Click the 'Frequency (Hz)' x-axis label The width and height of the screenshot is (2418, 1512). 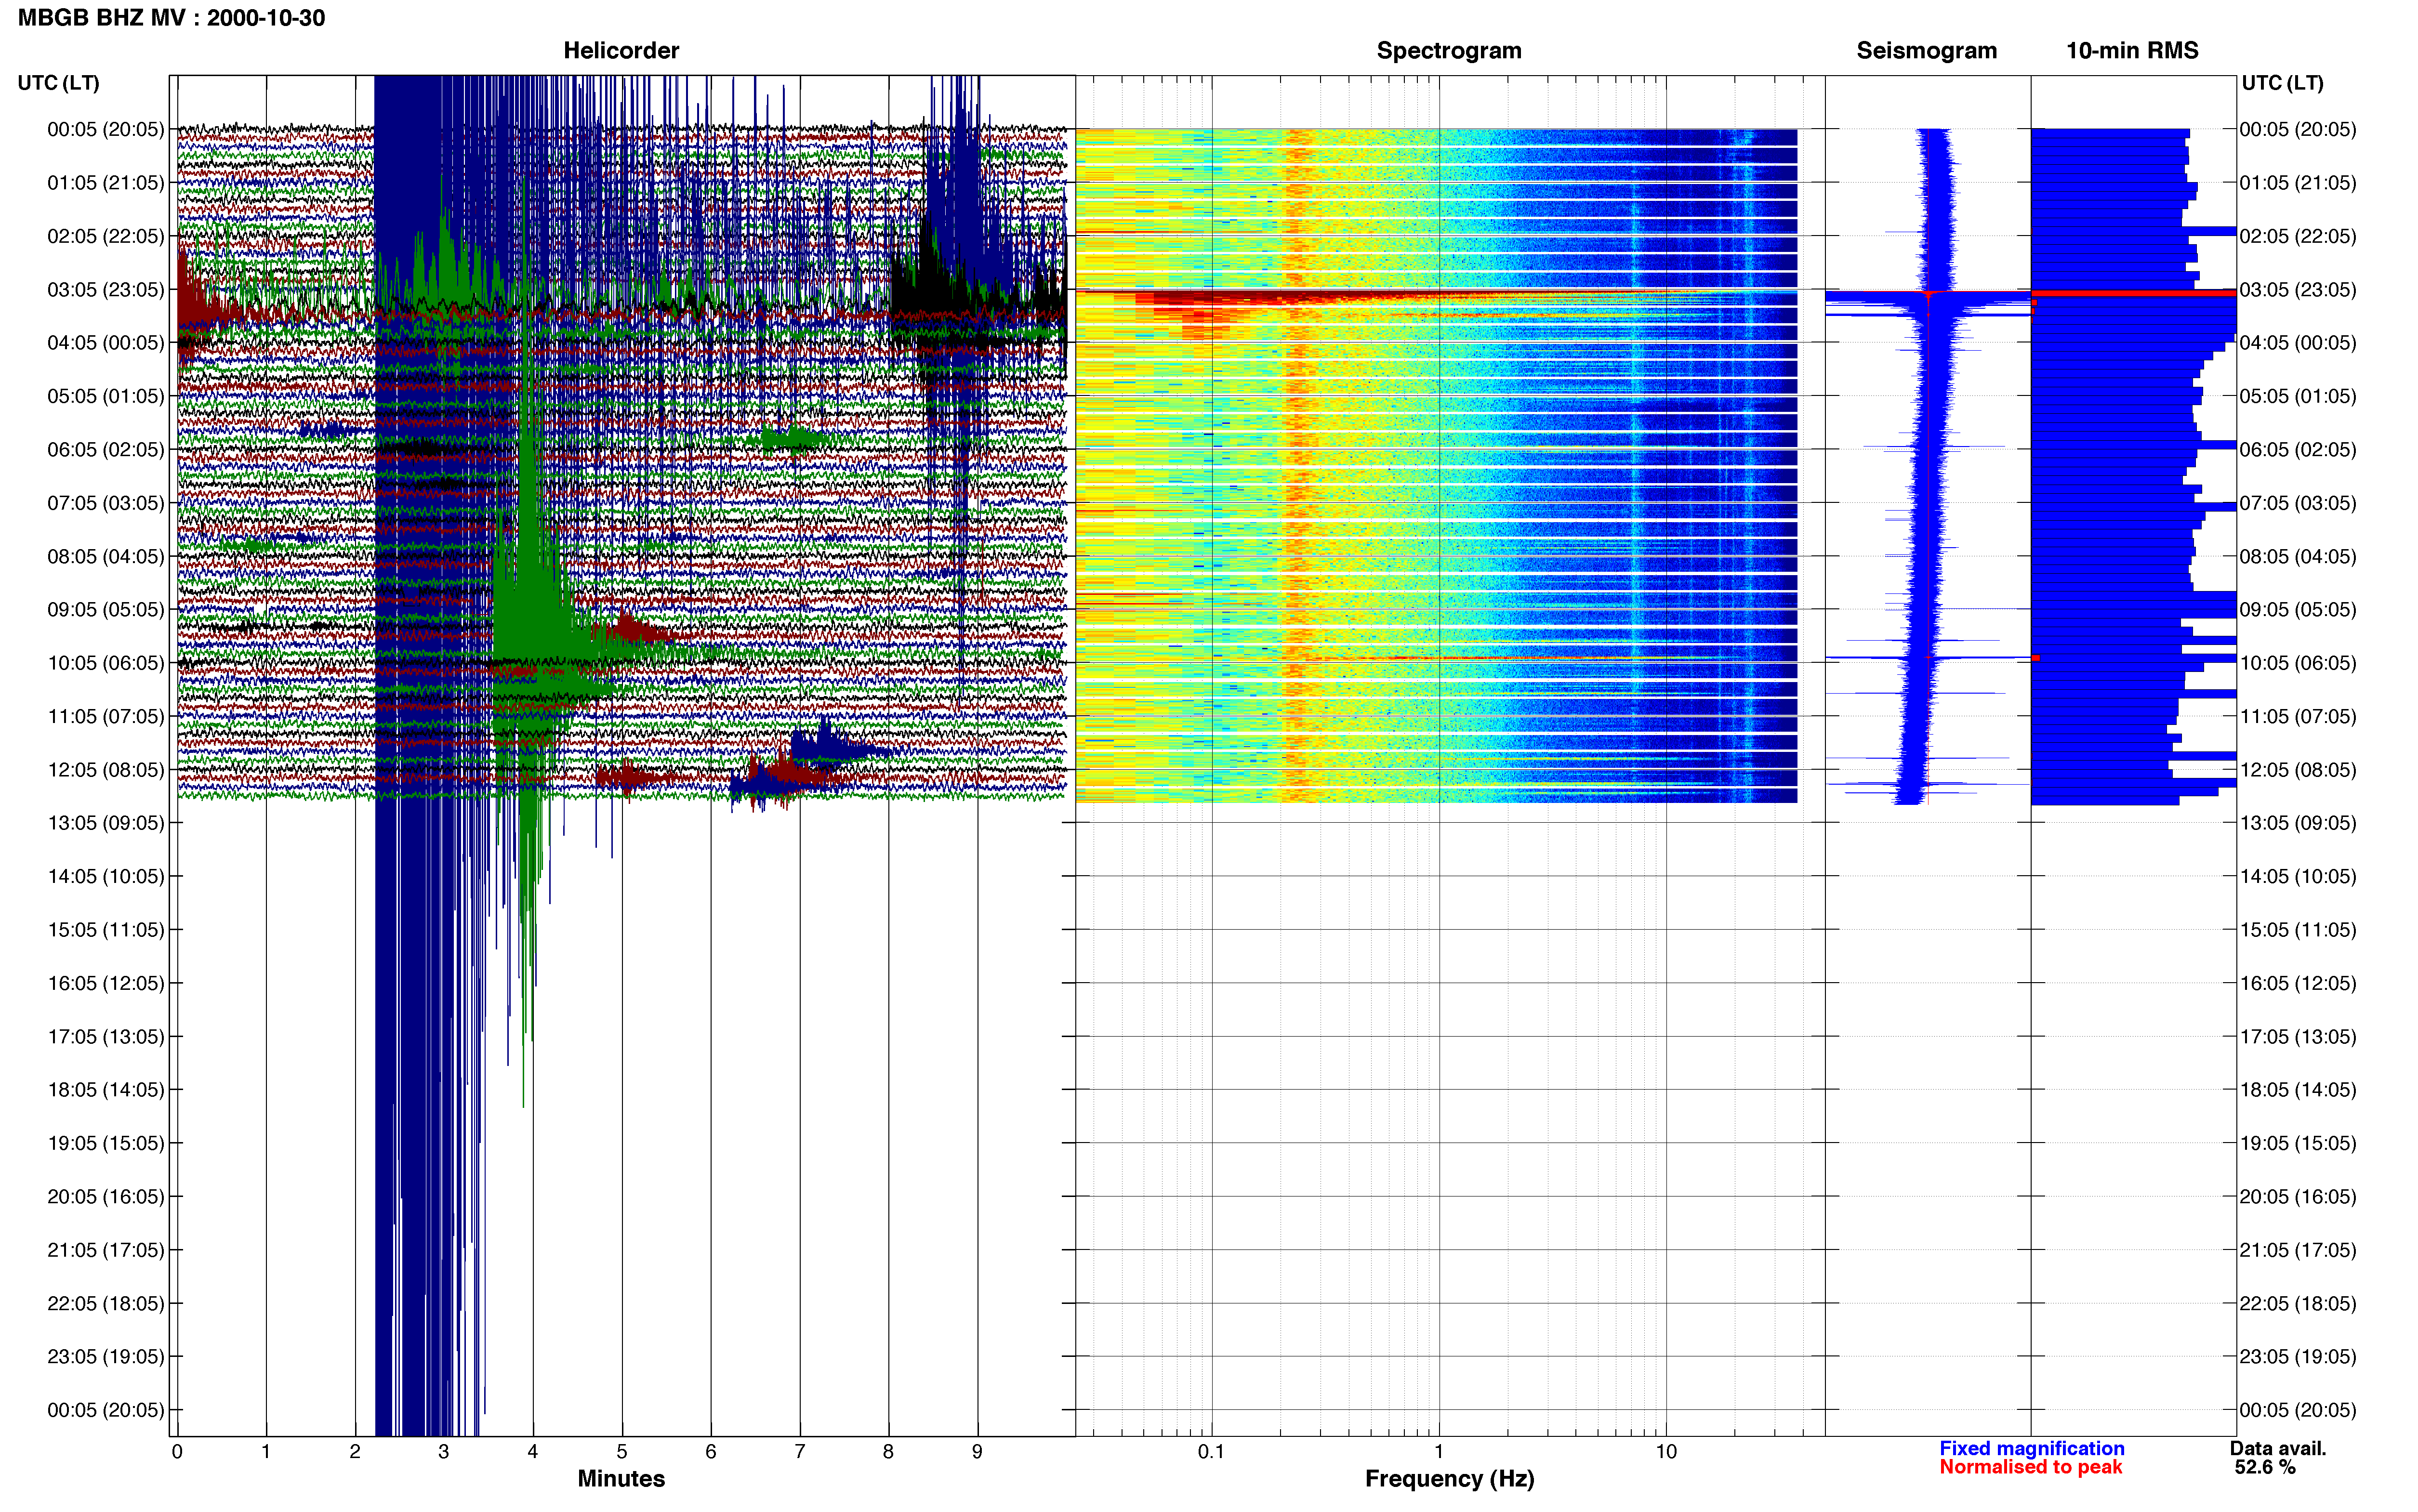click(1449, 1479)
